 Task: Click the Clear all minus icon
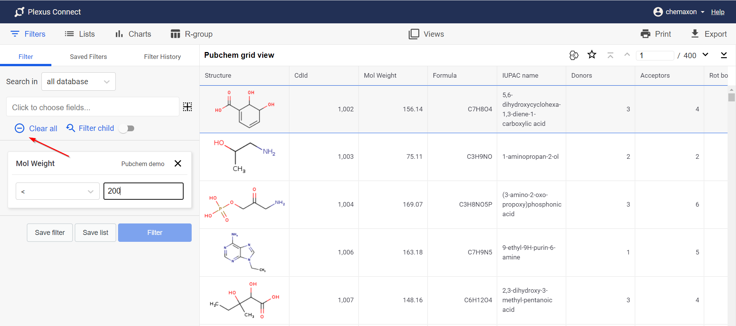pos(20,129)
